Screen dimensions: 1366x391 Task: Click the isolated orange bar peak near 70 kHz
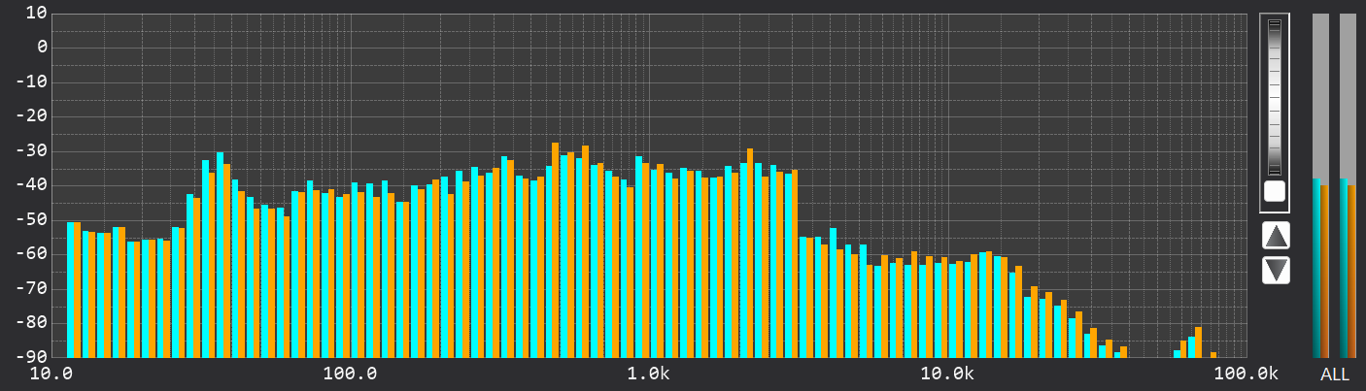tap(1199, 342)
